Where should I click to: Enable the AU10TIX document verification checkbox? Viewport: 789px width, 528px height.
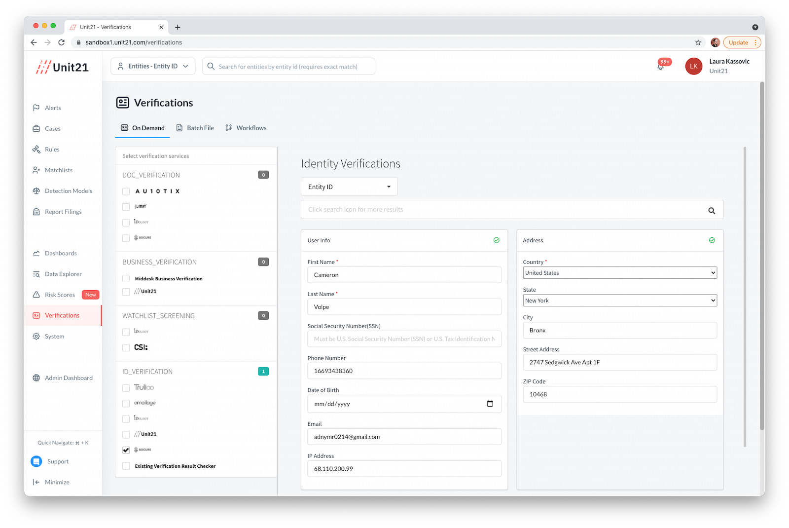pos(126,191)
